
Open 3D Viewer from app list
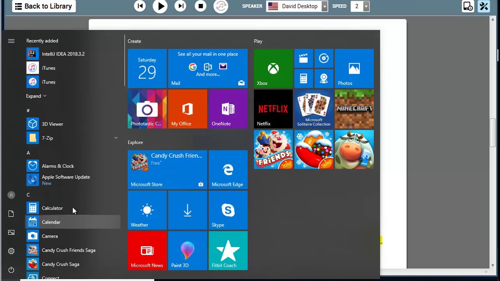(73, 124)
